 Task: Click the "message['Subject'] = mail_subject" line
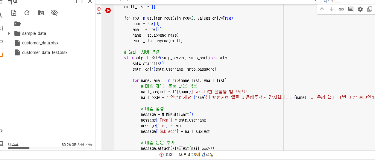tap(175, 131)
